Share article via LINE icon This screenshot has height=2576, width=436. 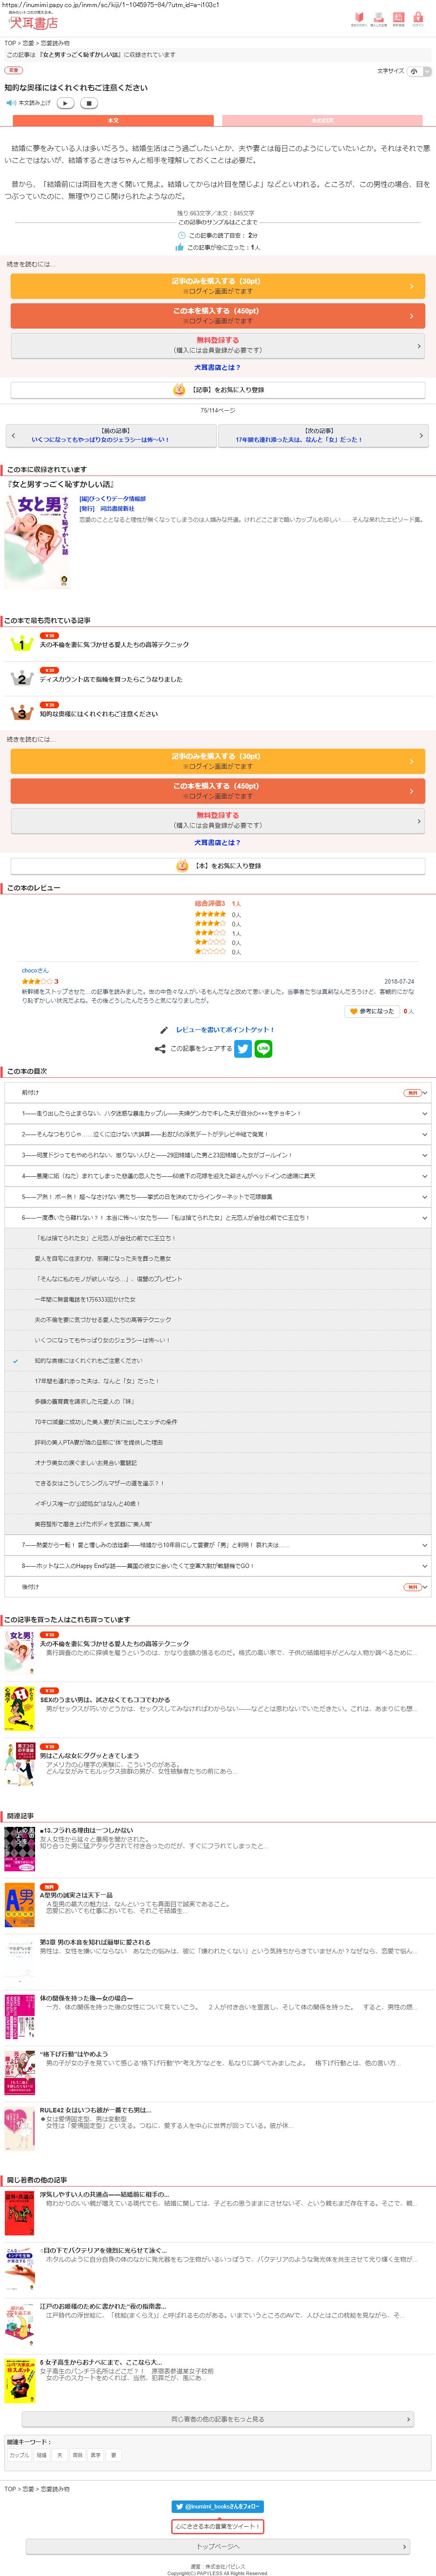pyautogui.click(x=263, y=1049)
